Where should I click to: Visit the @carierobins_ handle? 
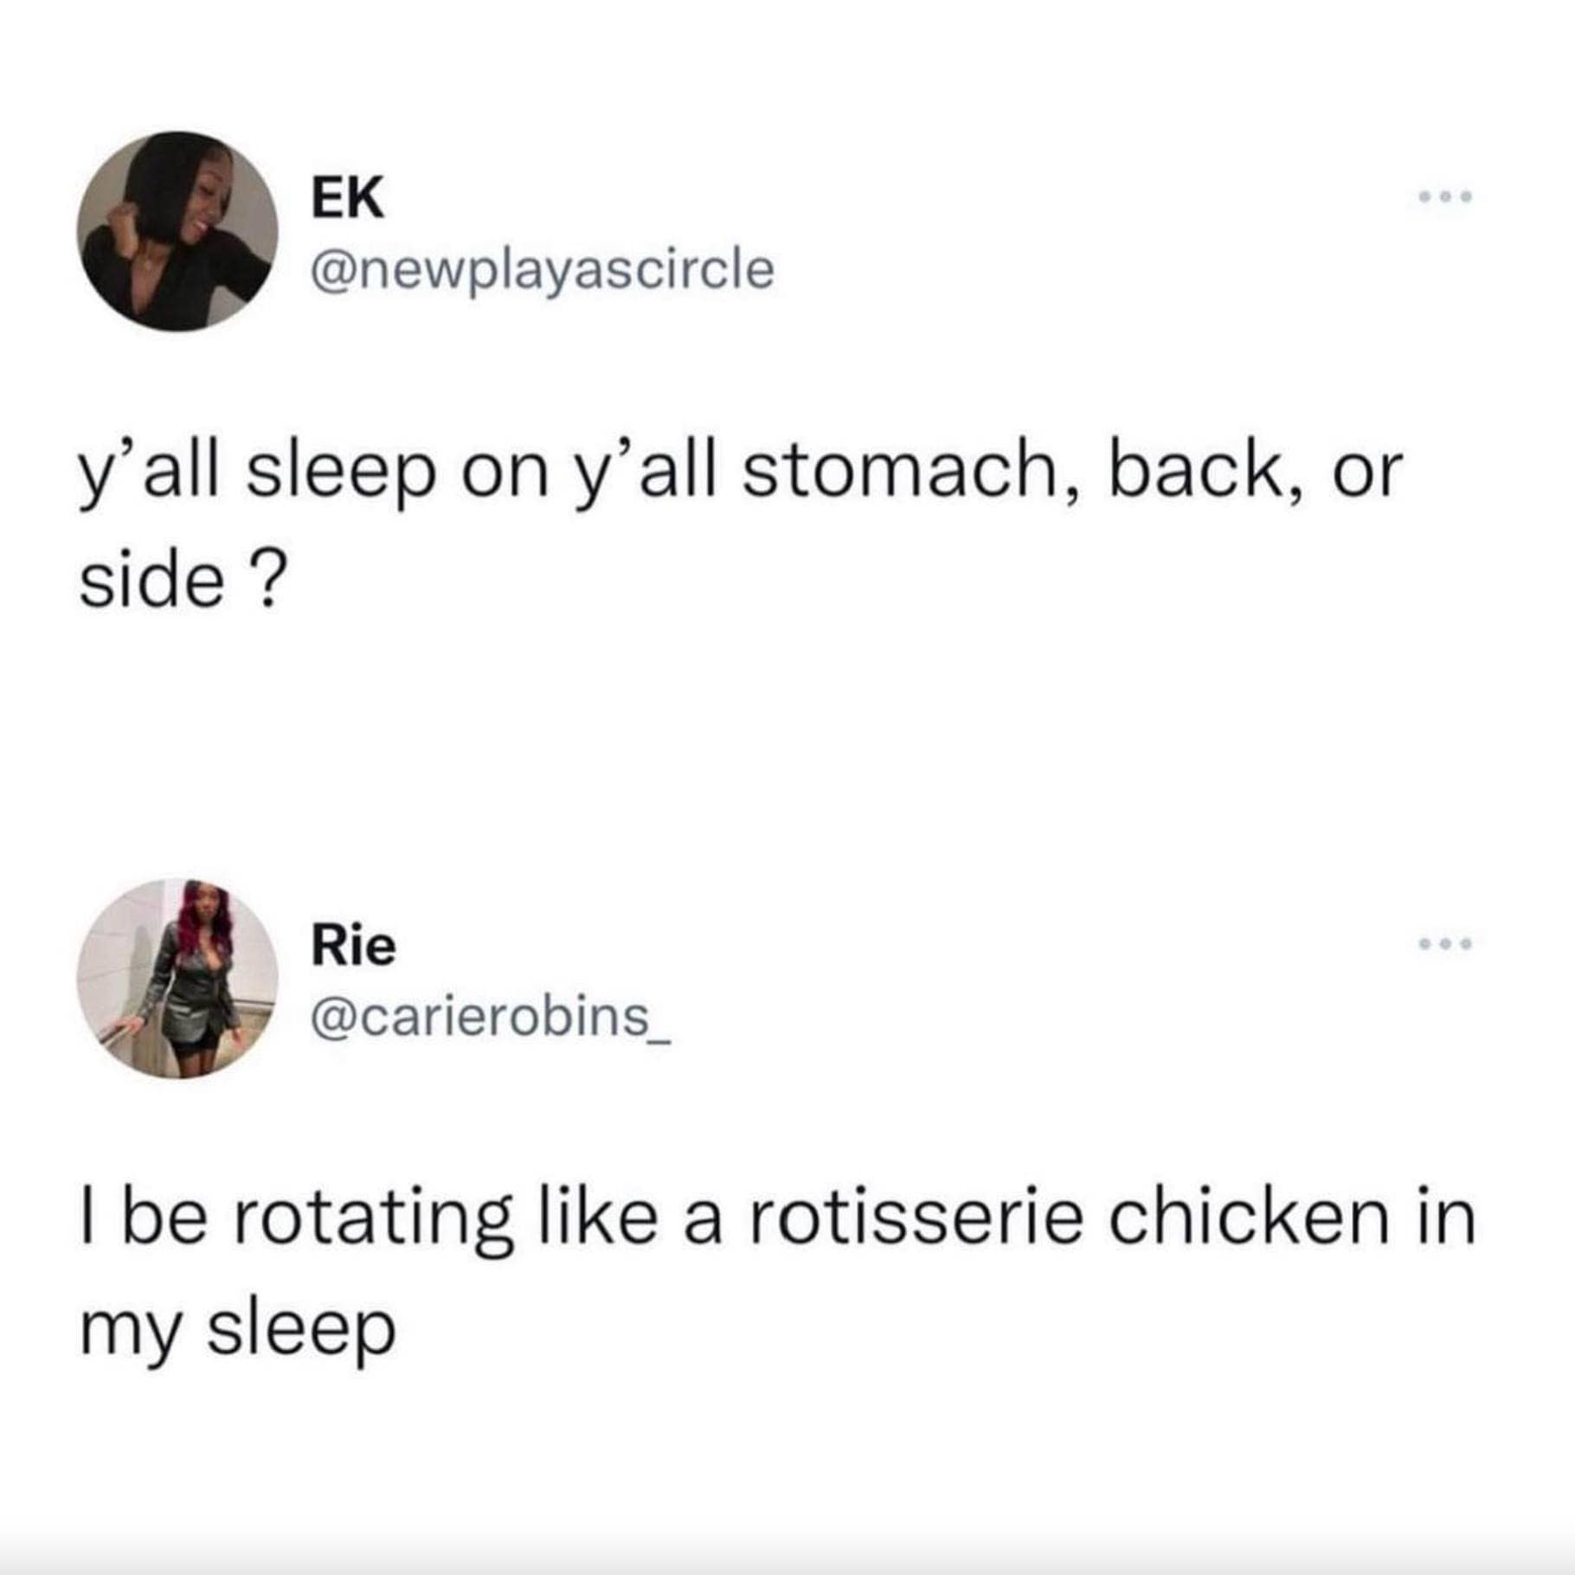click(x=491, y=1017)
